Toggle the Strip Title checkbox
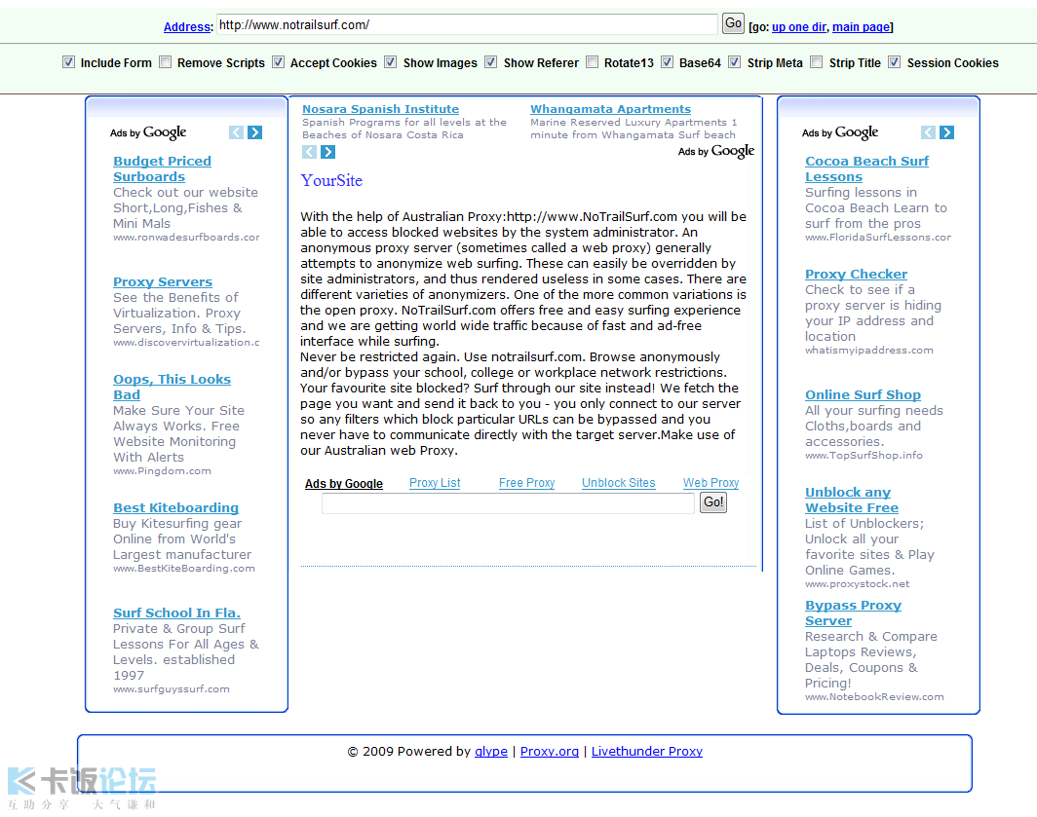Image resolution: width=1037 pixels, height=817 pixels. click(817, 62)
